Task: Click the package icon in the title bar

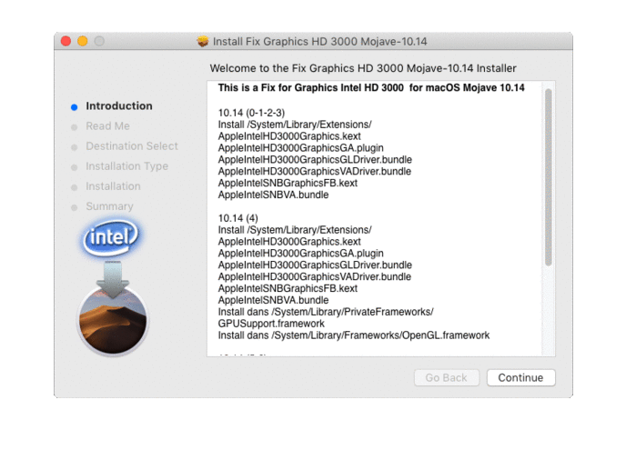Action: (203, 42)
